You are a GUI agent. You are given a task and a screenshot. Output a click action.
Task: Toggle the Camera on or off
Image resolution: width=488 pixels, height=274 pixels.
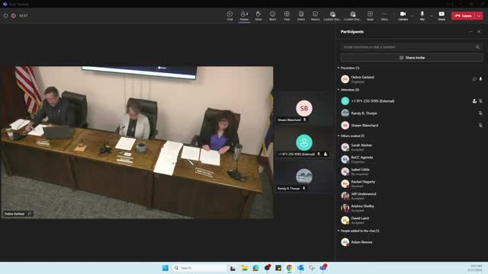click(403, 15)
